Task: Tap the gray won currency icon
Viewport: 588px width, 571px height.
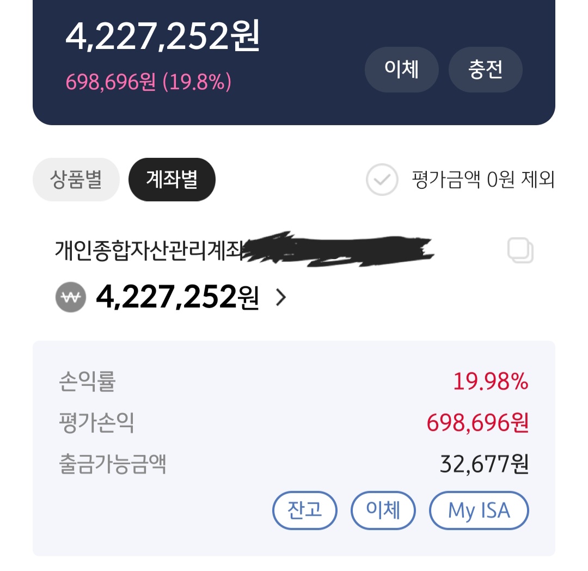Action: point(71,298)
